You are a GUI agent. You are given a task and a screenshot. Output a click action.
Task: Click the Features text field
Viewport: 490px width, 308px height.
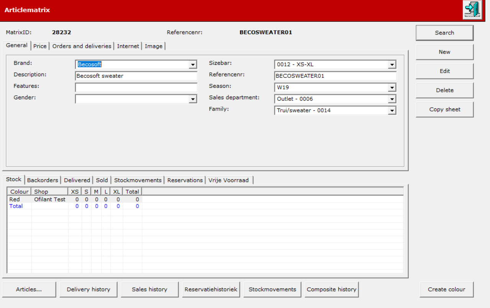pos(136,87)
